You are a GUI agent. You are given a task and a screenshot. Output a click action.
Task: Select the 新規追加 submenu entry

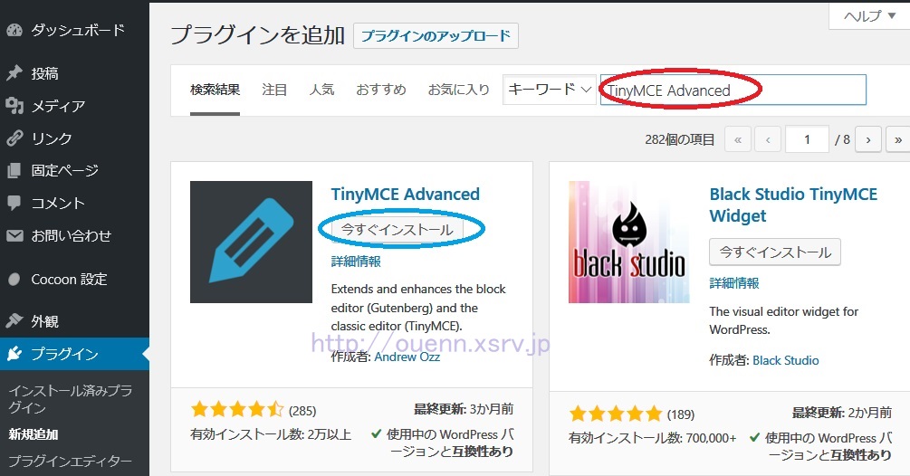click(34, 433)
